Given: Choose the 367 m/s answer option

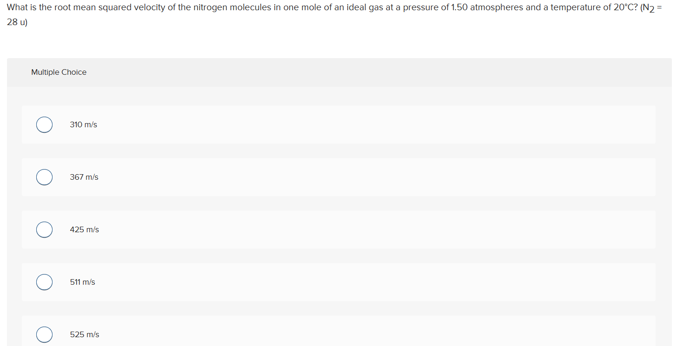Looking at the screenshot, I should tap(84, 177).
